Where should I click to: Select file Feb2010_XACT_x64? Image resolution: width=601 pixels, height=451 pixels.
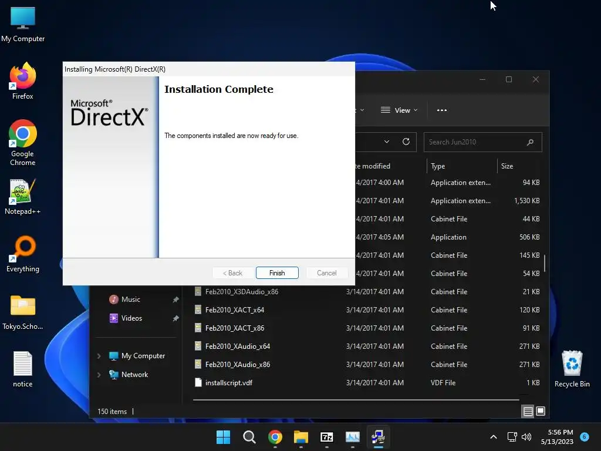pyautogui.click(x=235, y=310)
